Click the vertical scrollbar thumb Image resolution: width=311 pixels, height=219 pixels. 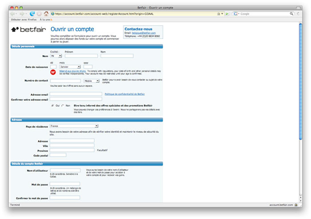click(301, 81)
